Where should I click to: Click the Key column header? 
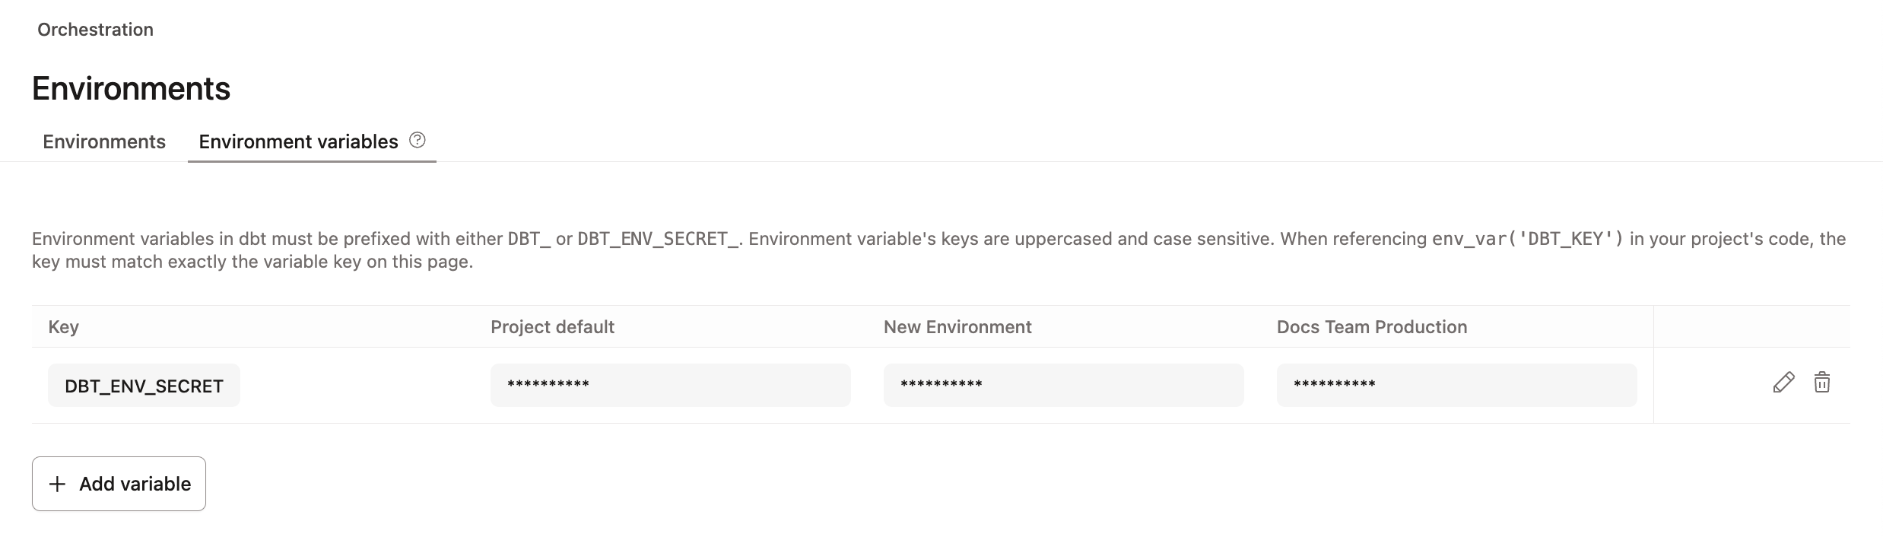(x=65, y=326)
